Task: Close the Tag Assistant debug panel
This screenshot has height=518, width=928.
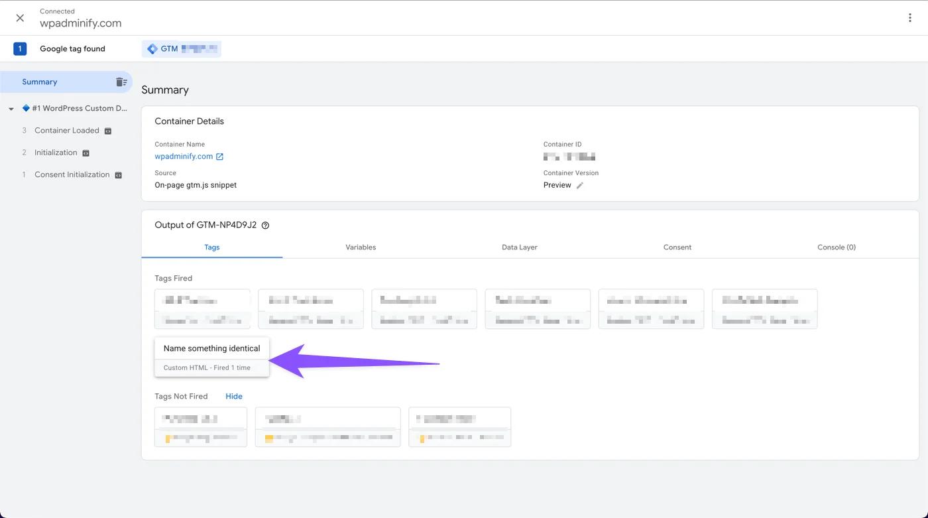Action: click(x=20, y=18)
